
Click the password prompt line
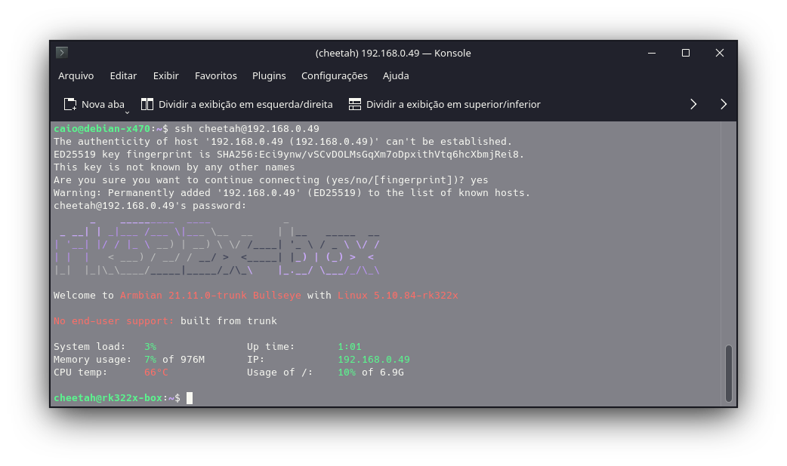[x=150, y=205]
